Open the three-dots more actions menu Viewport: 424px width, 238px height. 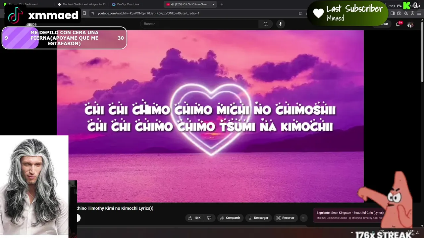(303, 218)
